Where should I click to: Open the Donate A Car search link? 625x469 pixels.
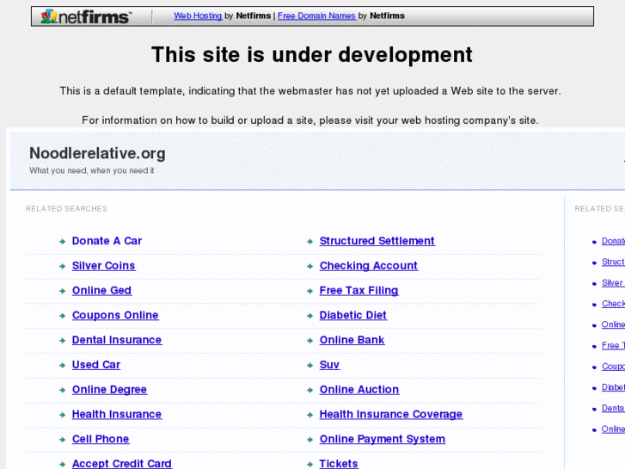(x=107, y=241)
